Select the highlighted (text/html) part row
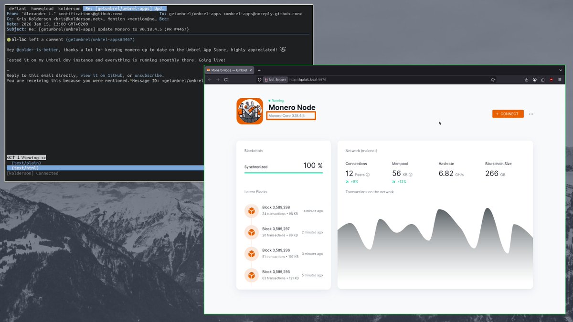The width and height of the screenshot is (573, 322). (x=105, y=168)
